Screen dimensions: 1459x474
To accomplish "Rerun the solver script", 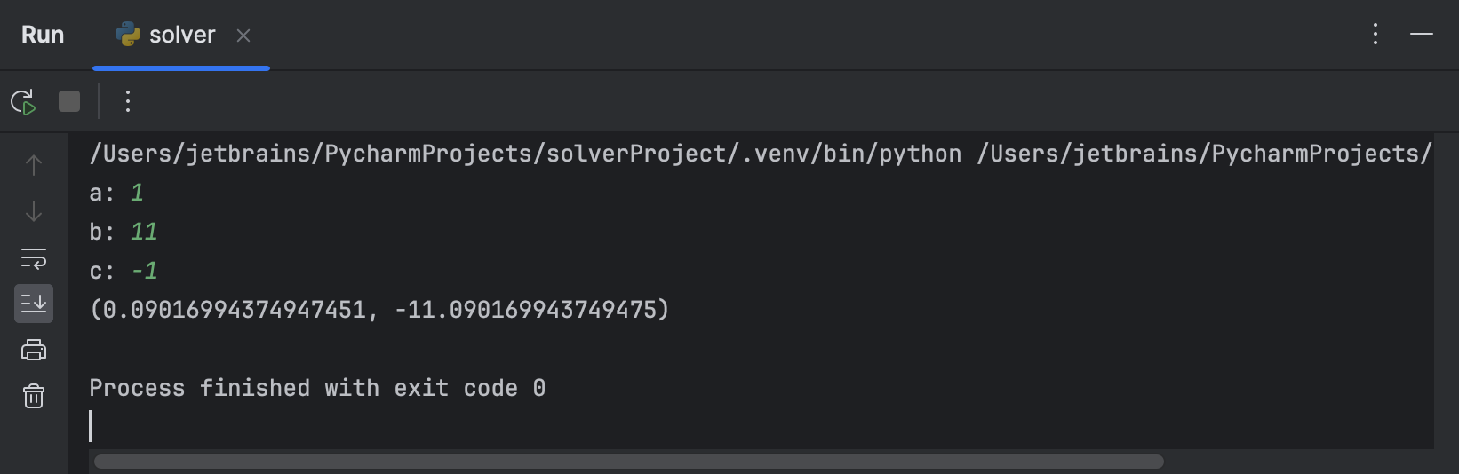I will coord(23,102).
